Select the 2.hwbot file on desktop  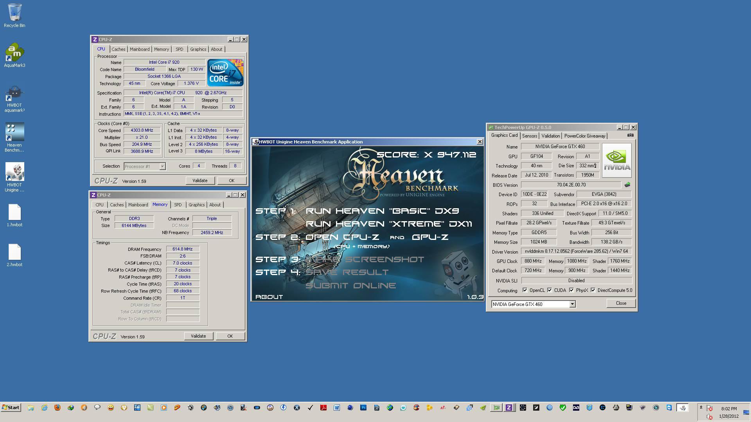[x=14, y=255]
